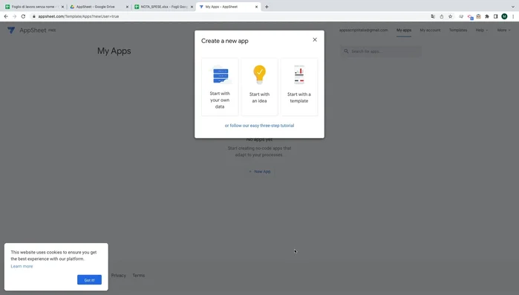519x295 pixels.
Task: Go back in browser history
Action: click(6, 16)
